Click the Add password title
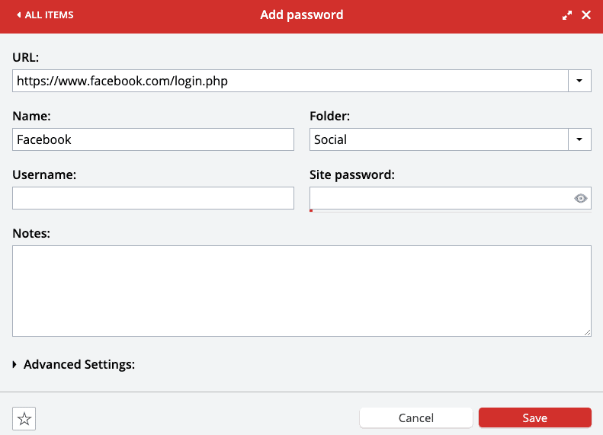Image resolution: width=603 pixels, height=435 pixels. coord(302,15)
